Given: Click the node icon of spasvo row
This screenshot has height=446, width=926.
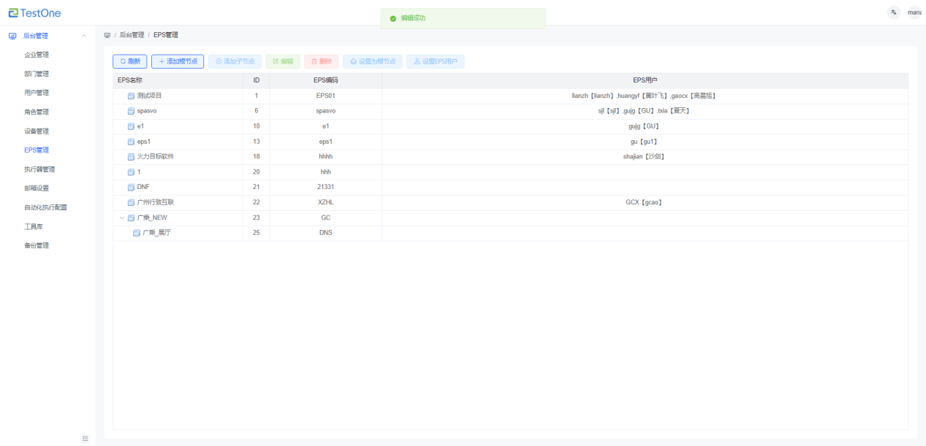Looking at the screenshot, I should tap(131, 111).
